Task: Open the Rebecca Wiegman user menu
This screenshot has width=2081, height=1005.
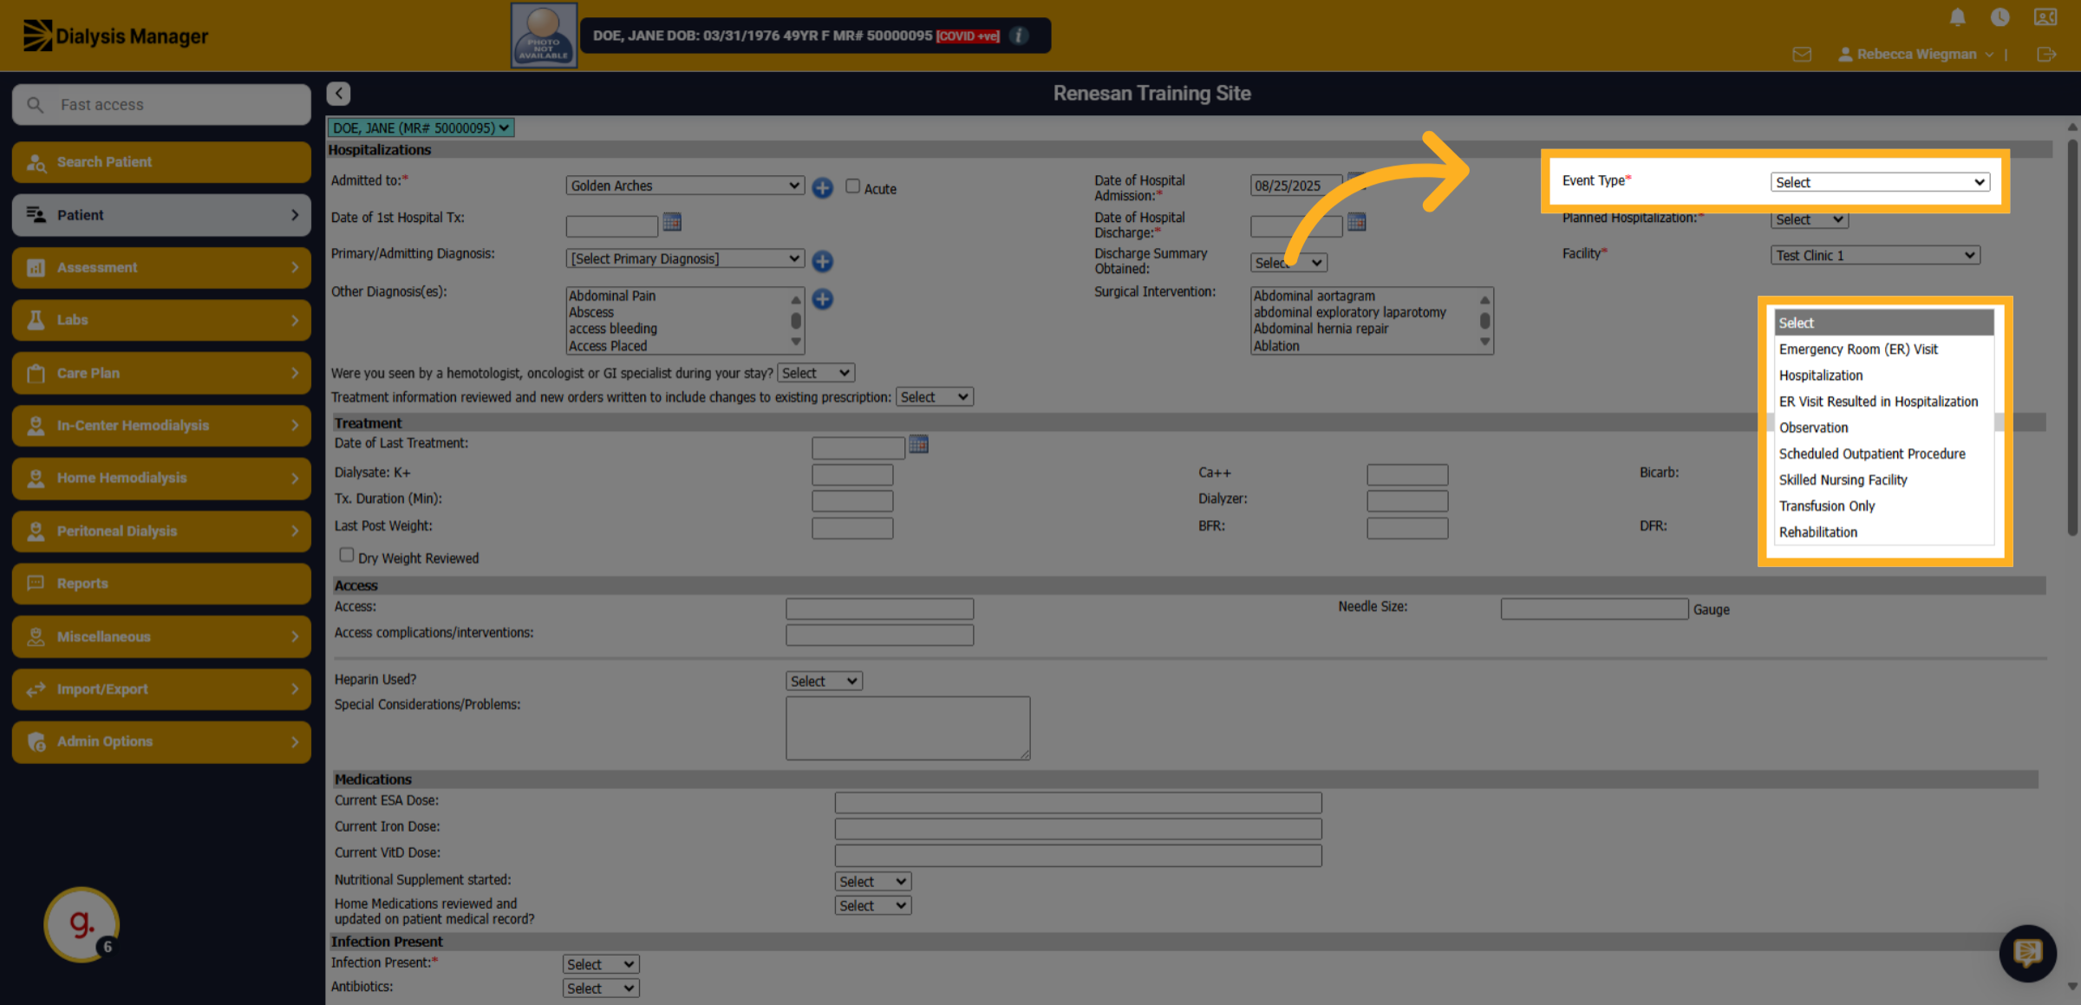Action: (1916, 54)
